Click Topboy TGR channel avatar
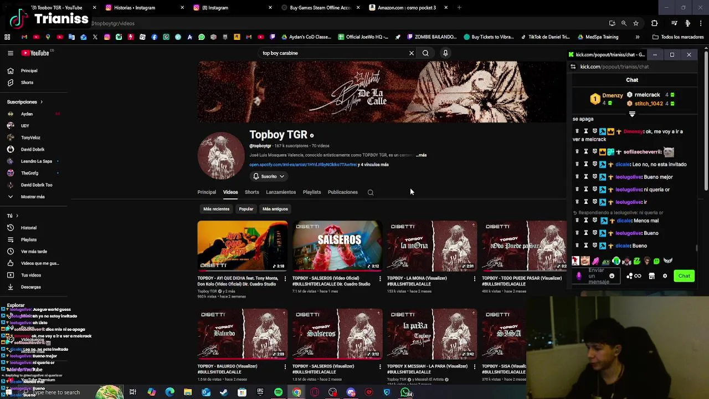Viewport: 709px width, 399px height. (220, 156)
